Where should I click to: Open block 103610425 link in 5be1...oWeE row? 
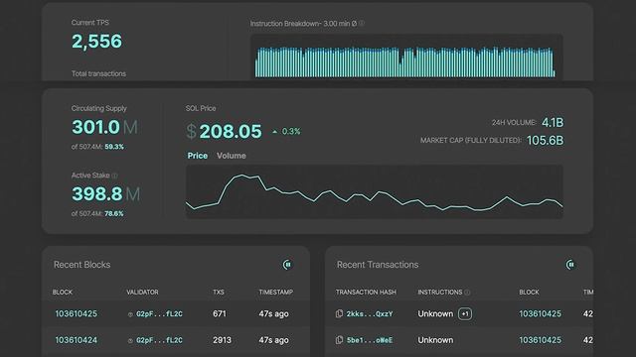coord(540,340)
